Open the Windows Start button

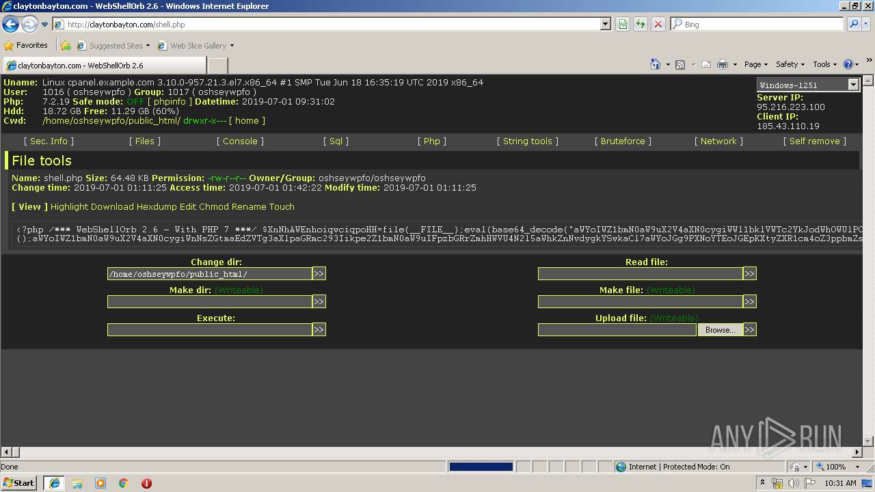click(x=18, y=483)
